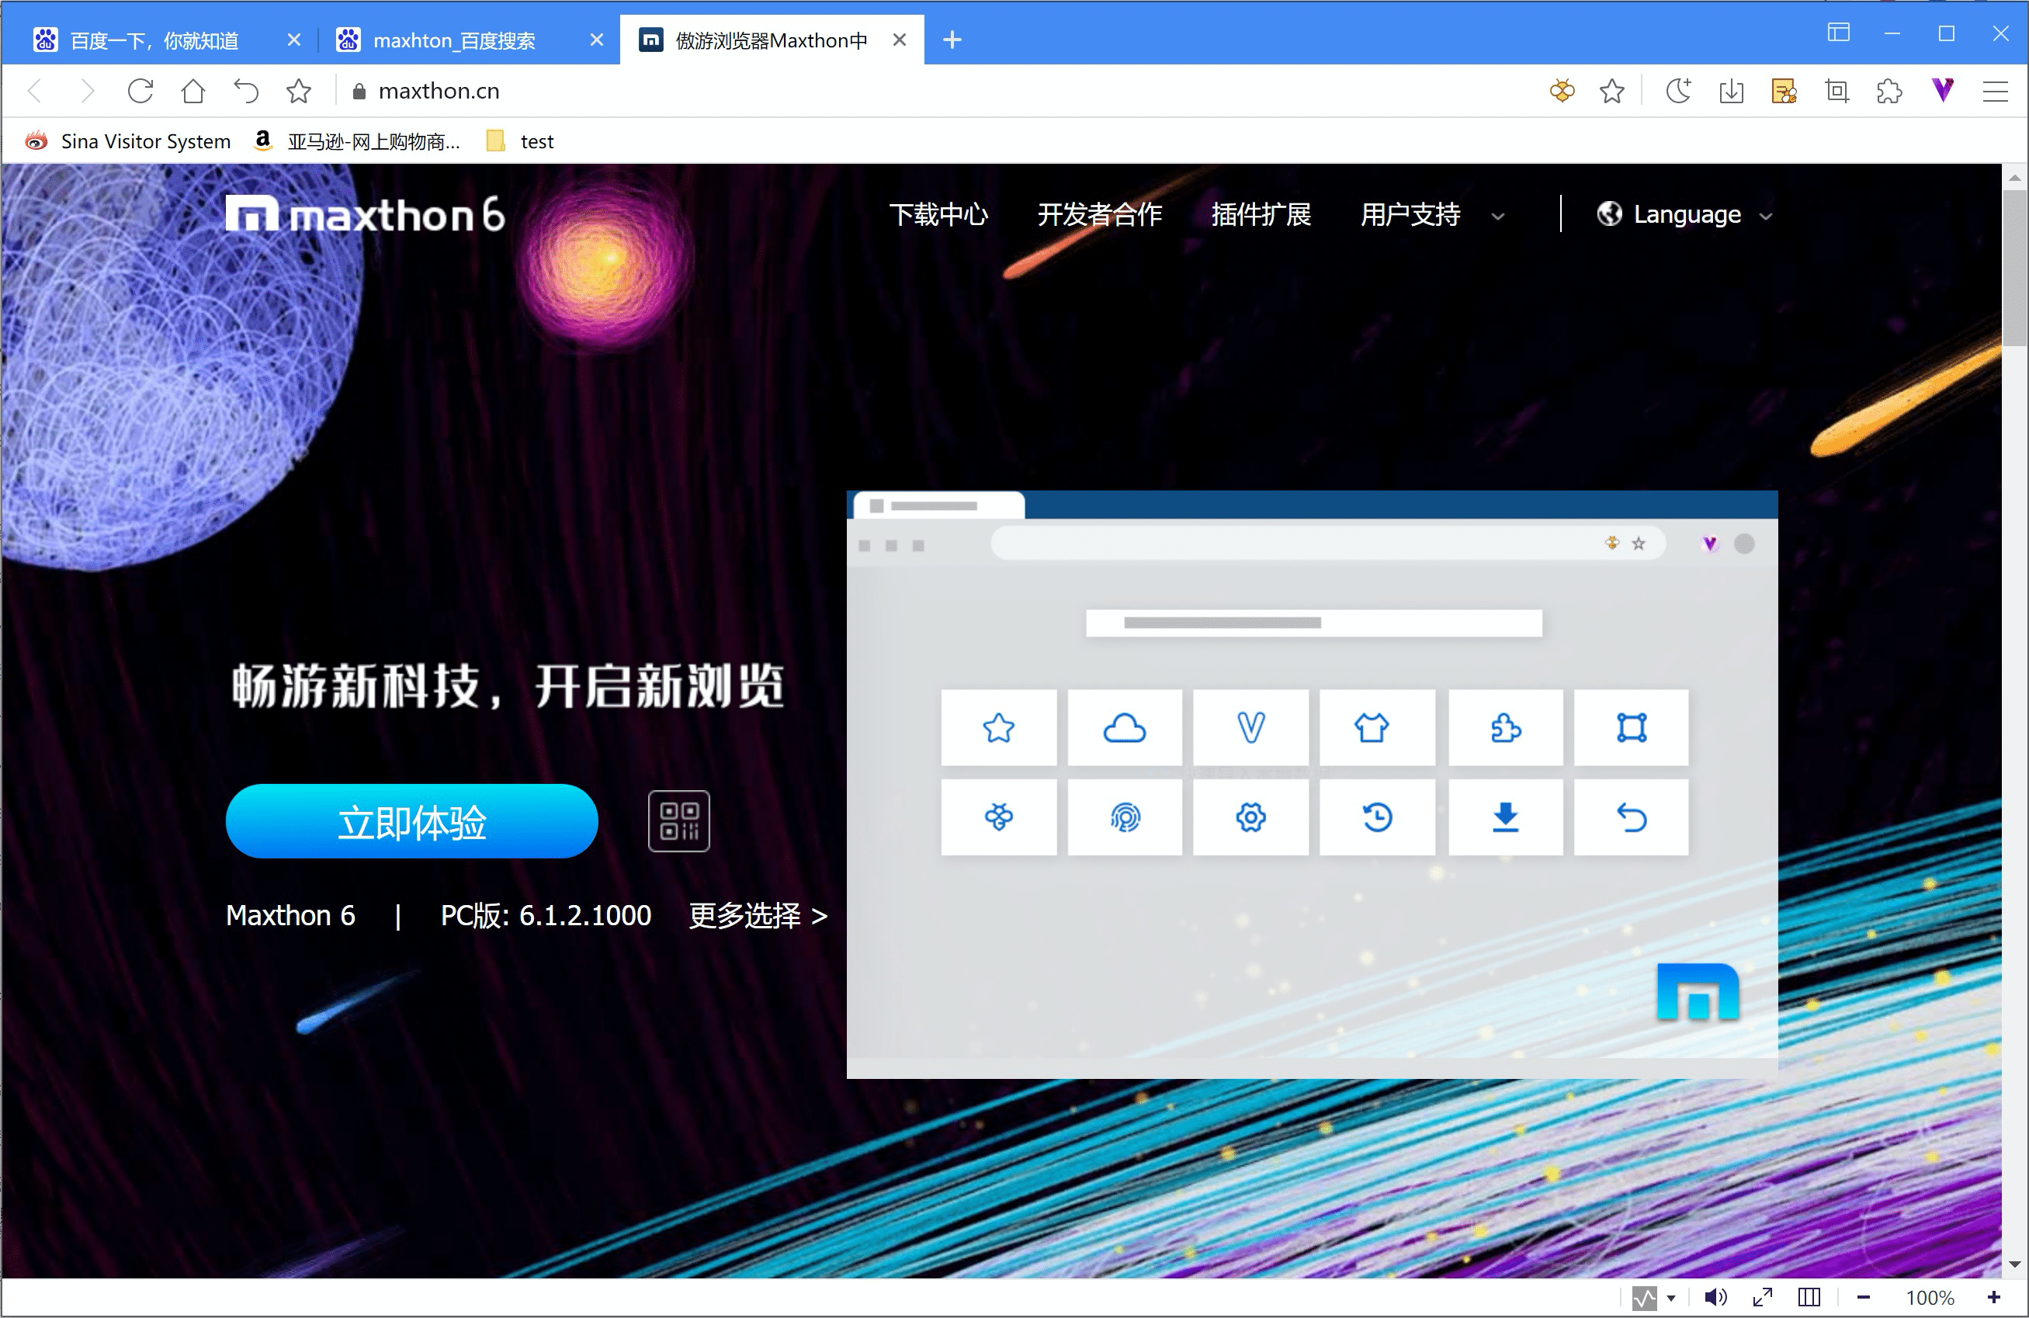This screenshot has width=2029, height=1318.
Task: Close the 傲游浏览器Maxthon tab
Action: pos(900,40)
